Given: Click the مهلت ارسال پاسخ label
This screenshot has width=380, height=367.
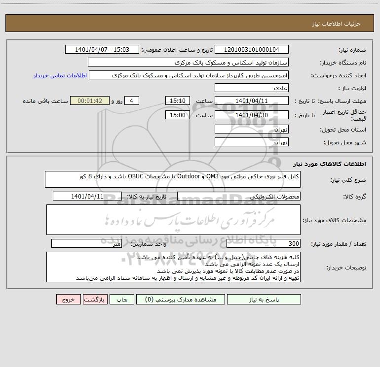Looking at the screenshot, I should (x=342, y=101).
